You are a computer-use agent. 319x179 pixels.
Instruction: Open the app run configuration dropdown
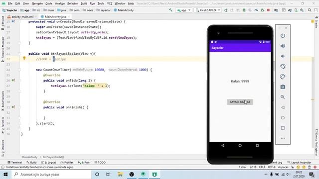pyautogui.click(x=184, y=10)
